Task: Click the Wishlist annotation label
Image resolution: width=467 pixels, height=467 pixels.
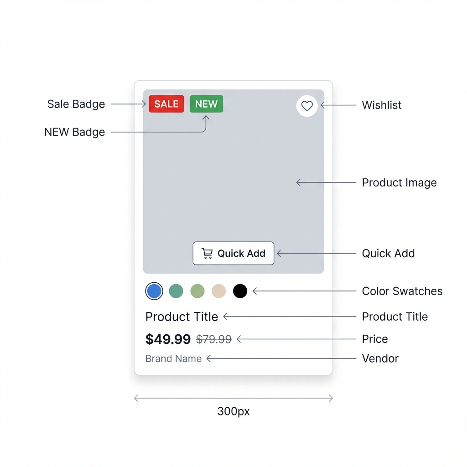Action: pyautogui.click(x=382, y=105)
